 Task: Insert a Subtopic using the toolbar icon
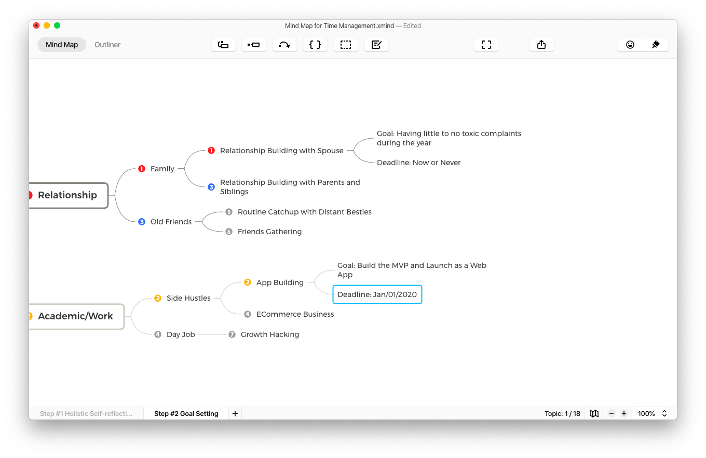[x=254, y=45]
